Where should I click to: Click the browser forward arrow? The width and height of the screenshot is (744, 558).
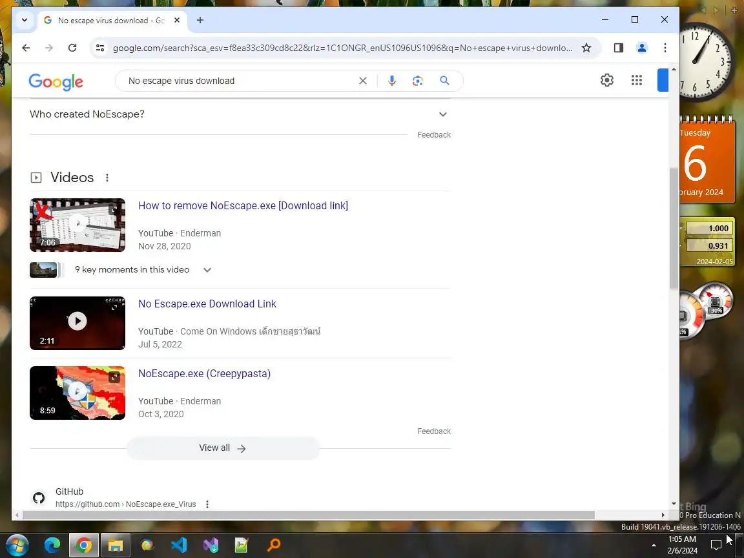pyautogui.click(x=49, y=47)
